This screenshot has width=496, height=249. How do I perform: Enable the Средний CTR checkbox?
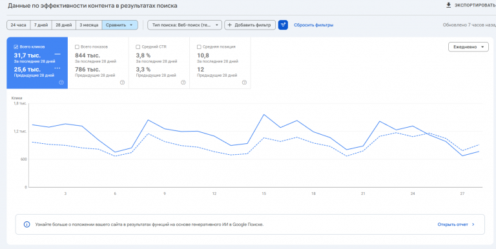138,46
